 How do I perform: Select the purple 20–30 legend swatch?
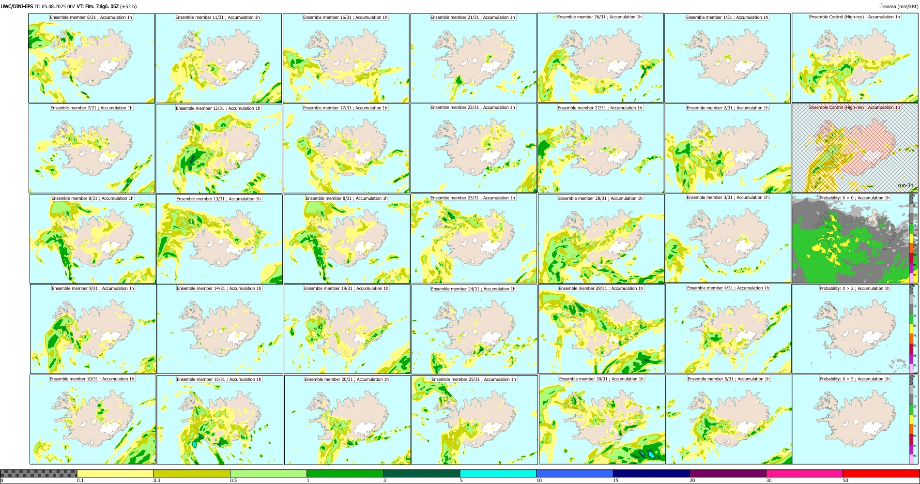728,473
